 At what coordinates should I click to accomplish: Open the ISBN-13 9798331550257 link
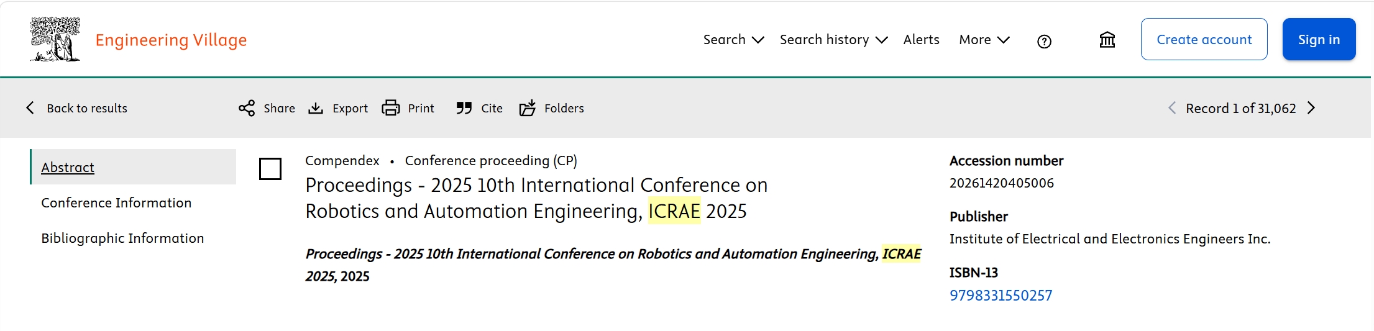1001,295
